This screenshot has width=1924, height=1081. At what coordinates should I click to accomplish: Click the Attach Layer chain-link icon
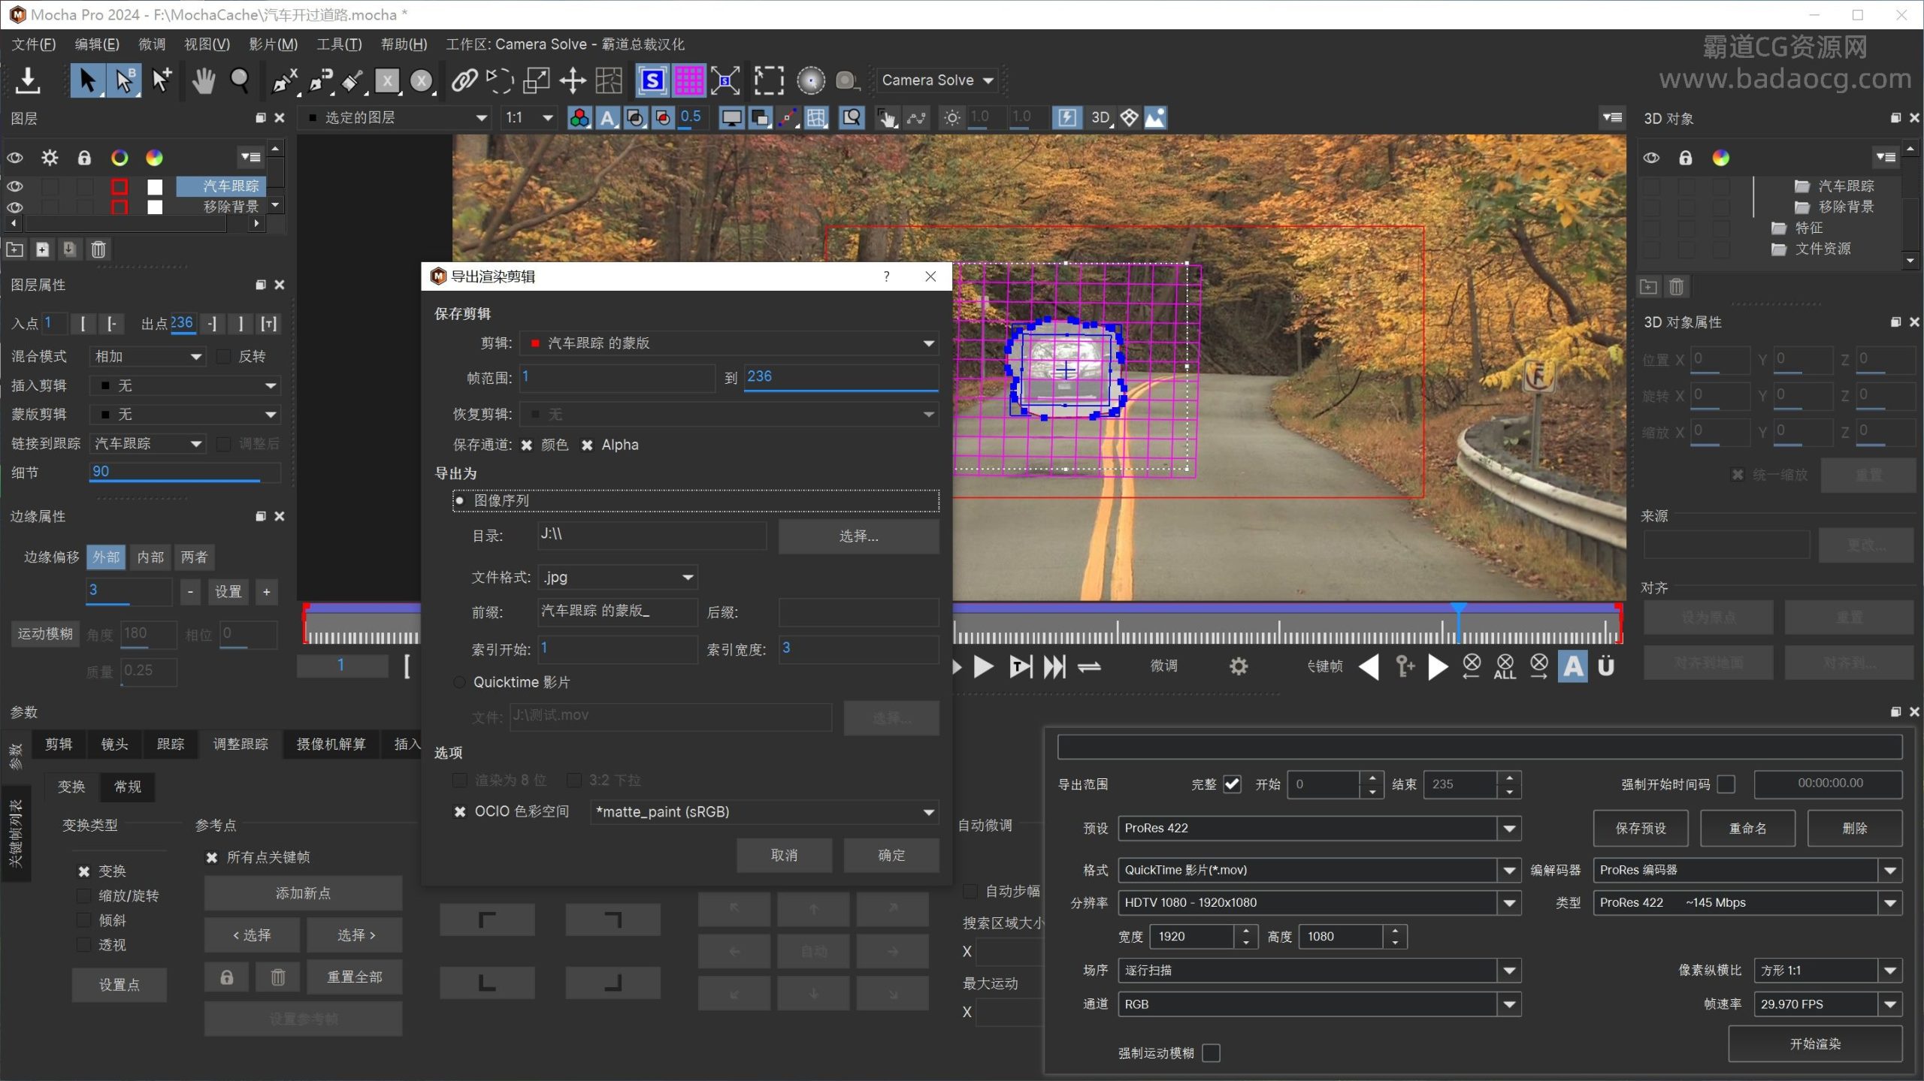coord(464,80)
